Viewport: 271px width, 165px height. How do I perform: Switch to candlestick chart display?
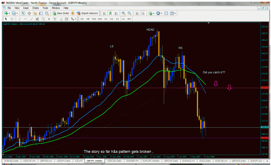coord(110,13)
